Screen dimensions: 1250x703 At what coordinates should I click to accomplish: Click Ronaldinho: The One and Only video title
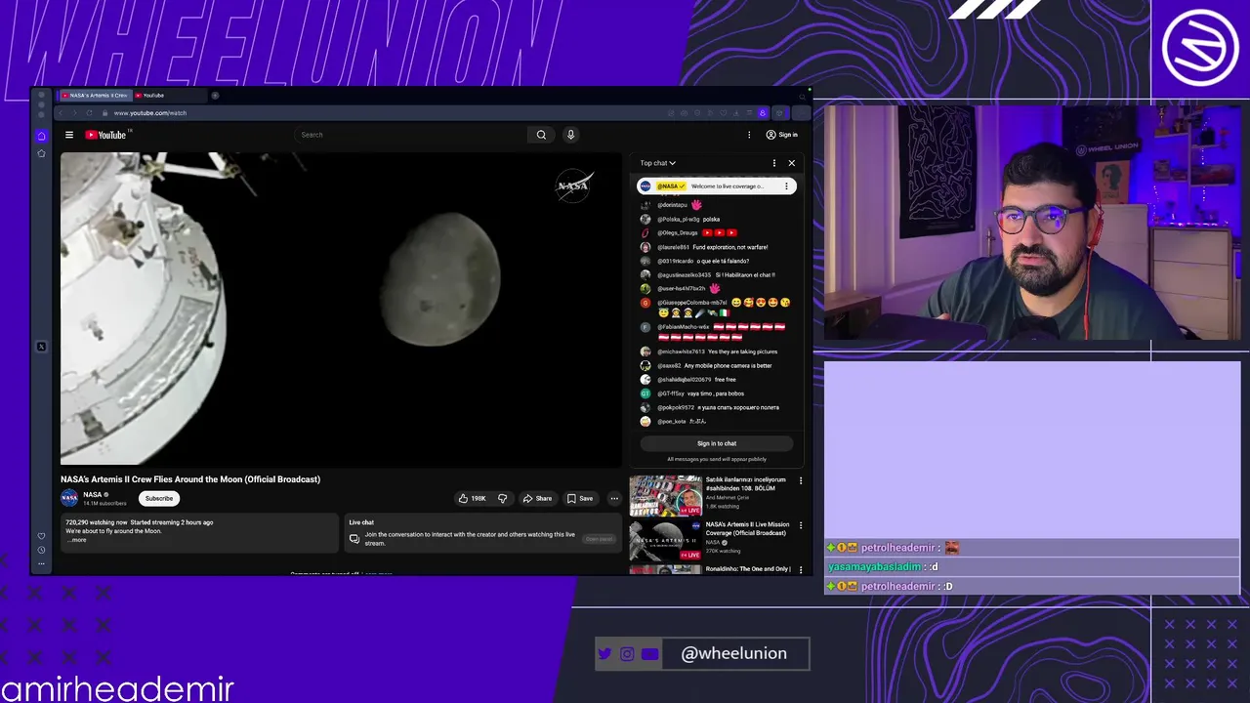[748, 569]
